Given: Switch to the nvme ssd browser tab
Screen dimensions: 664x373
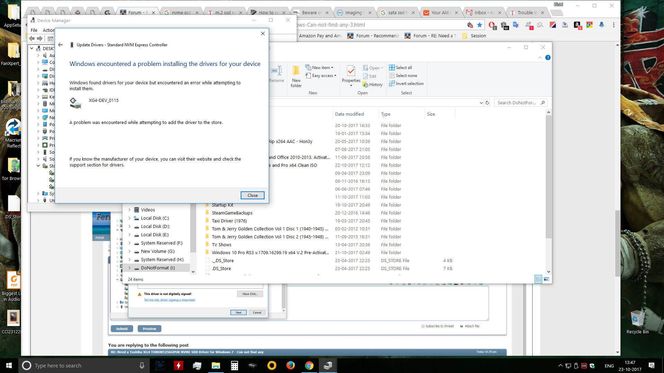Looking at the screenshot, I should click(x=182, y=12).
